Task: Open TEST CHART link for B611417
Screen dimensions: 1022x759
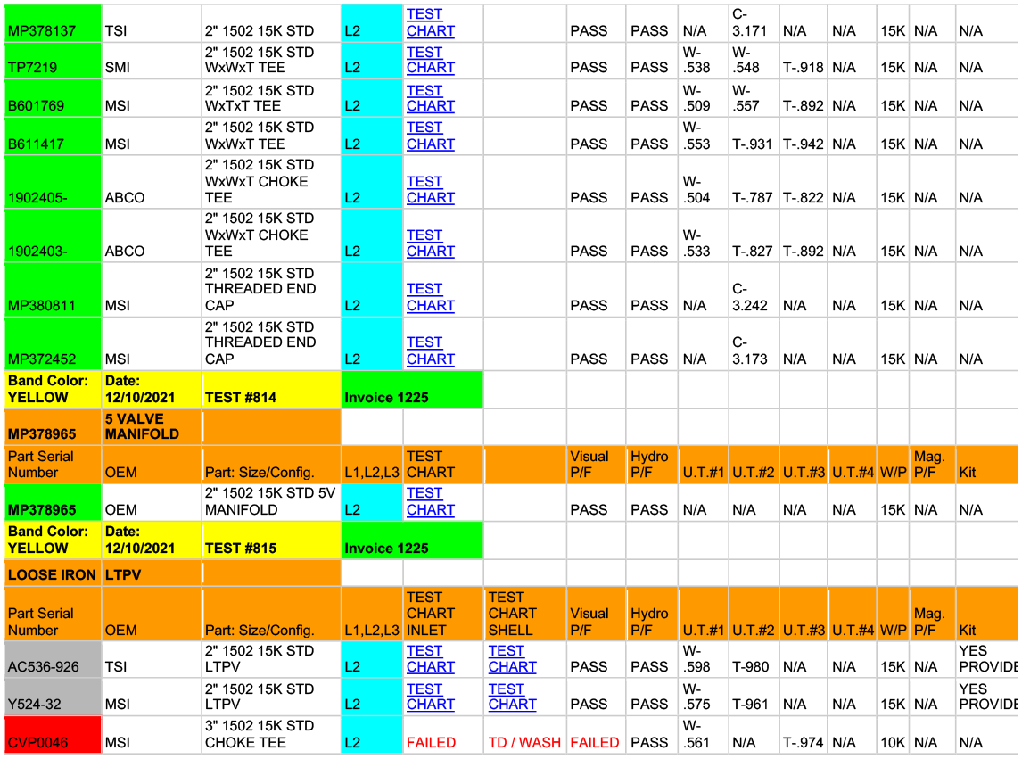Action: 430,136
